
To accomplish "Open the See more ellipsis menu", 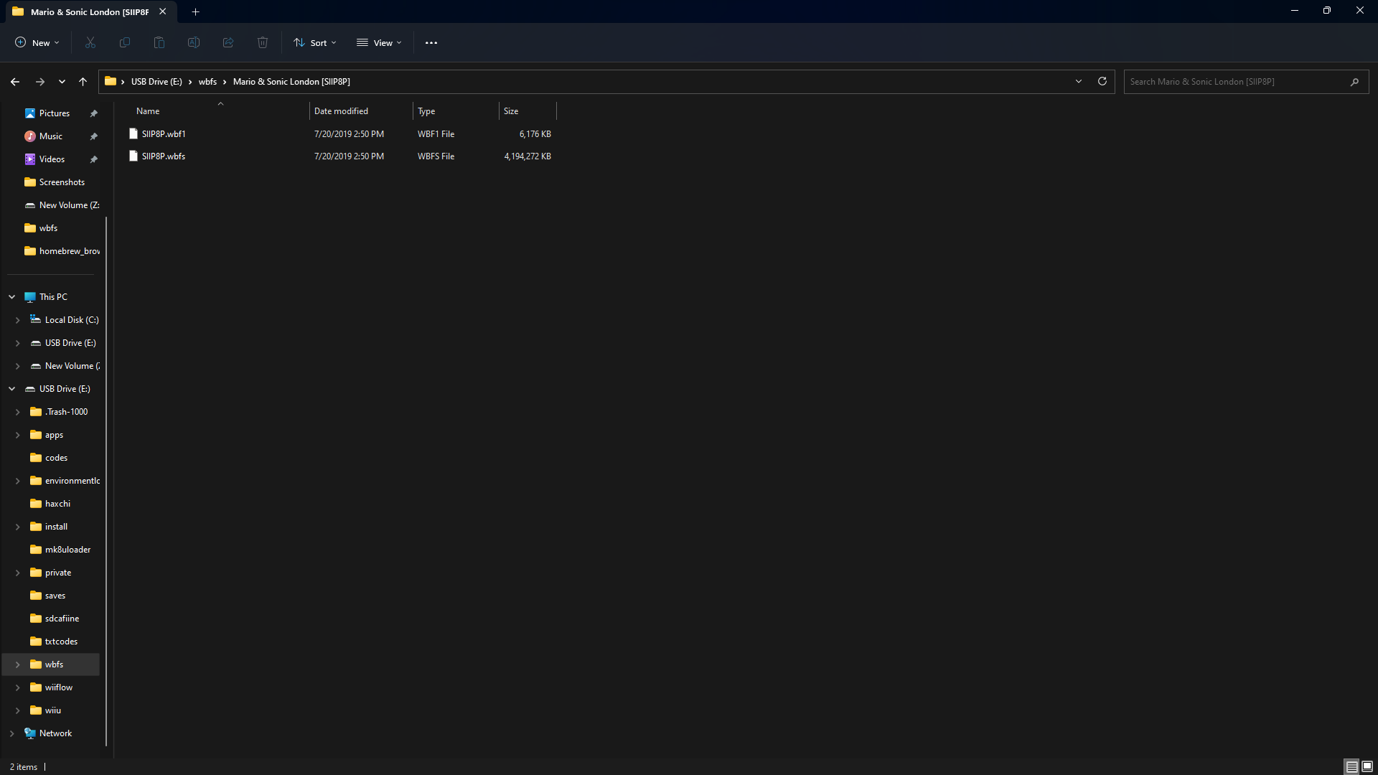I will pyautogui.click(x=431, y=42).
